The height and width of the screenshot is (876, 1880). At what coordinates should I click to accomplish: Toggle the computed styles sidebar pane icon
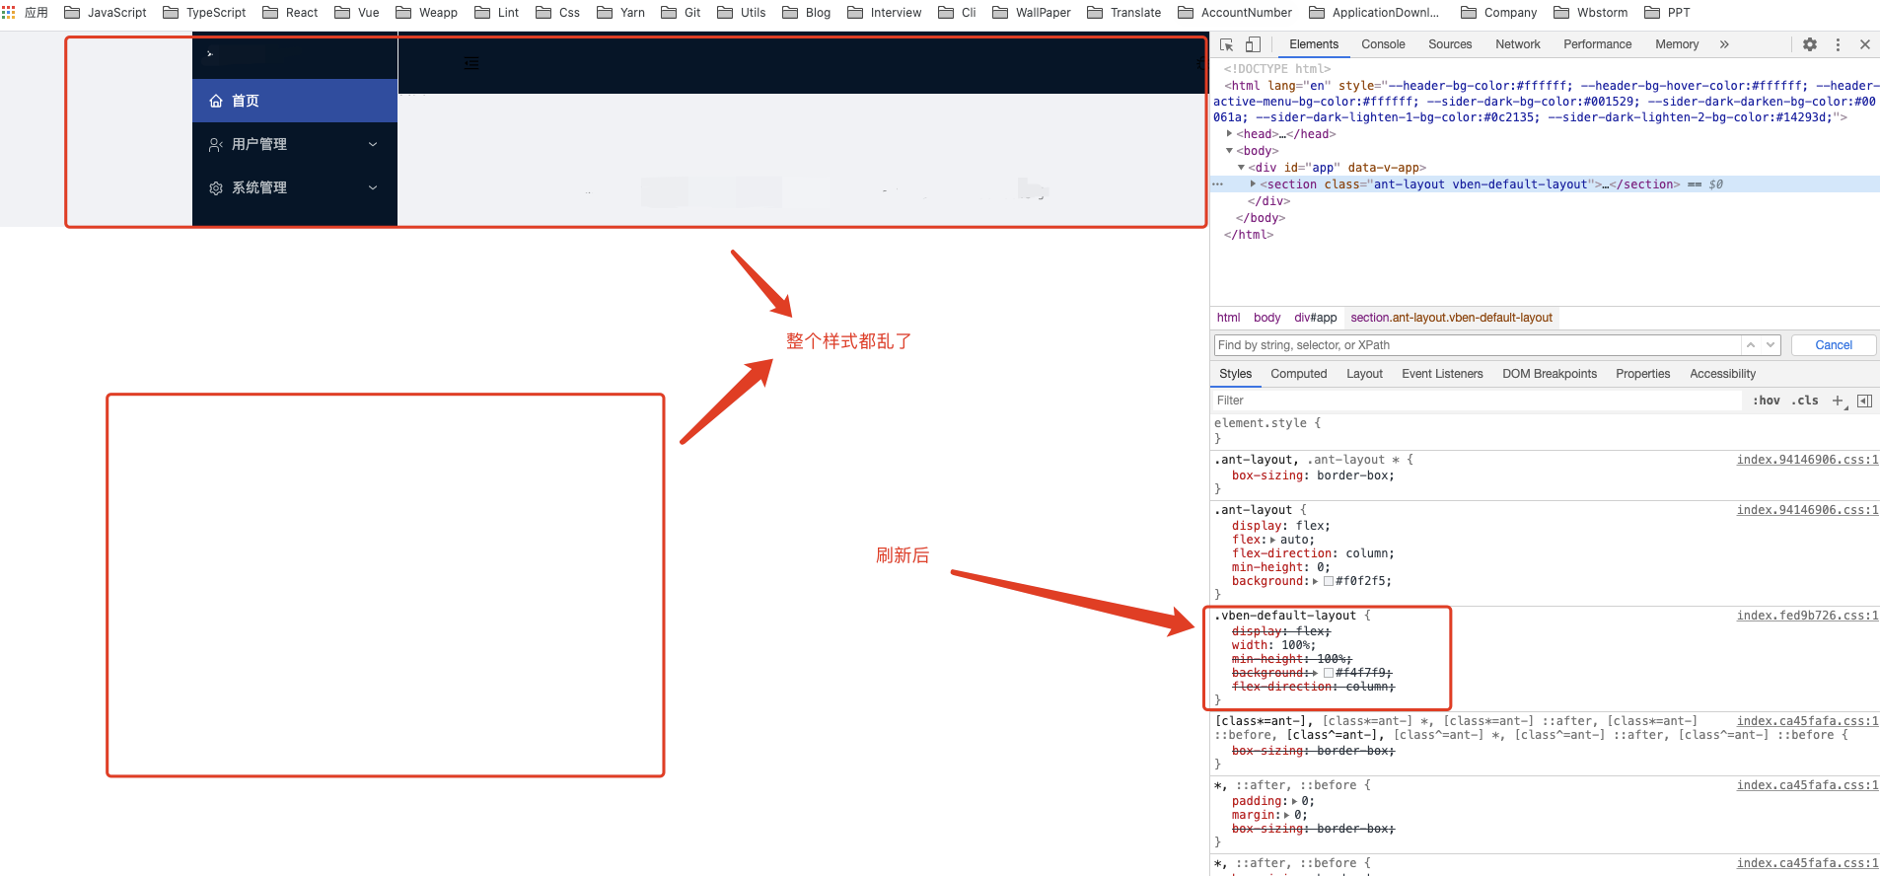(1864, 401)
